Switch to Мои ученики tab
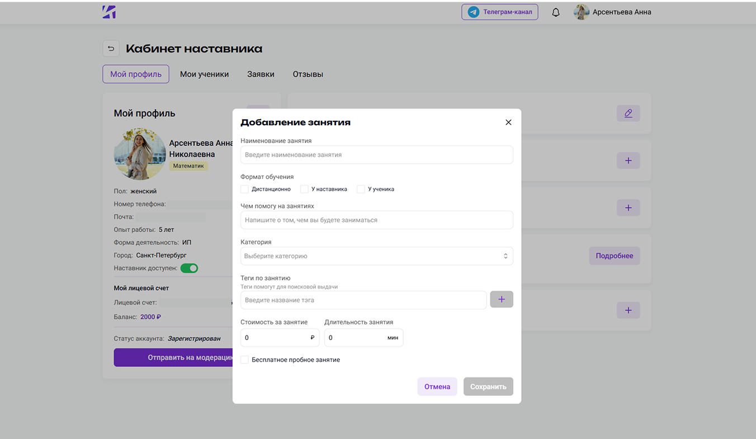Screen dimensions: 756x439 click(x=204, y=74)
